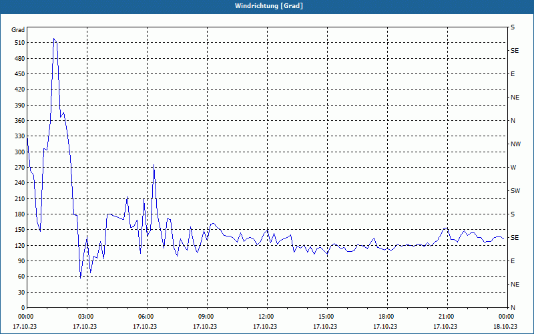Click the 03:00 time label
534x334 pixels.
[x=85, y=317]
